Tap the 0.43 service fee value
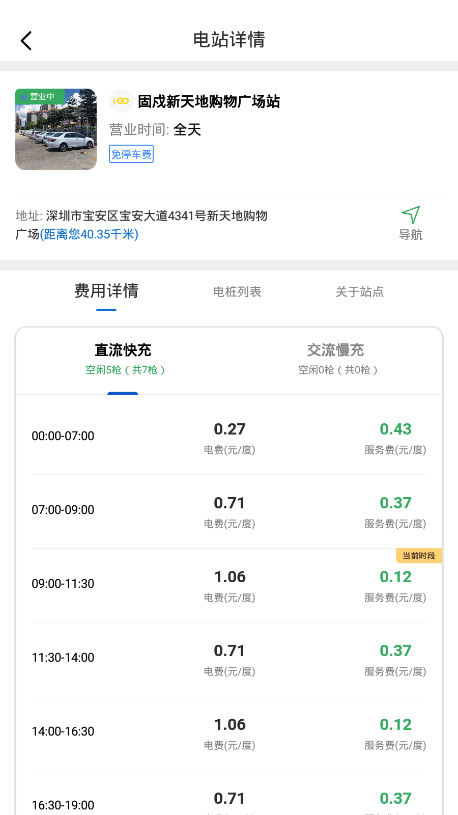 coord(395,429)
